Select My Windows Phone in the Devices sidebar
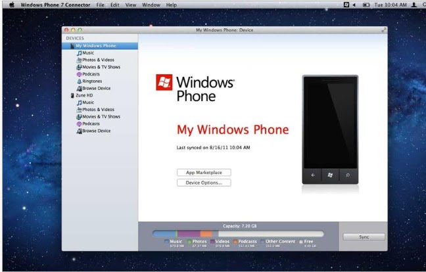This screenshot has width=426, height=272. tap(100, 45)
